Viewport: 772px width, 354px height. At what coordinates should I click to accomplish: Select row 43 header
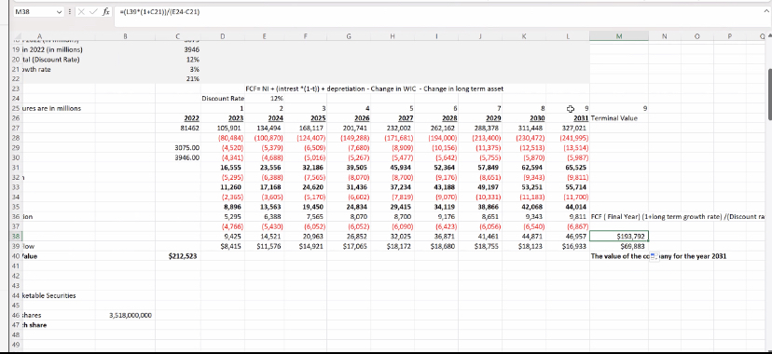[15, 286]
